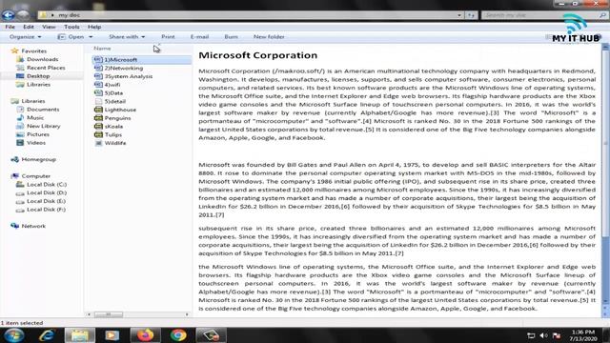Screen dimensions: 610x343
Task: Expand the Open button dropdown arrow
Action: pos(91,37)
